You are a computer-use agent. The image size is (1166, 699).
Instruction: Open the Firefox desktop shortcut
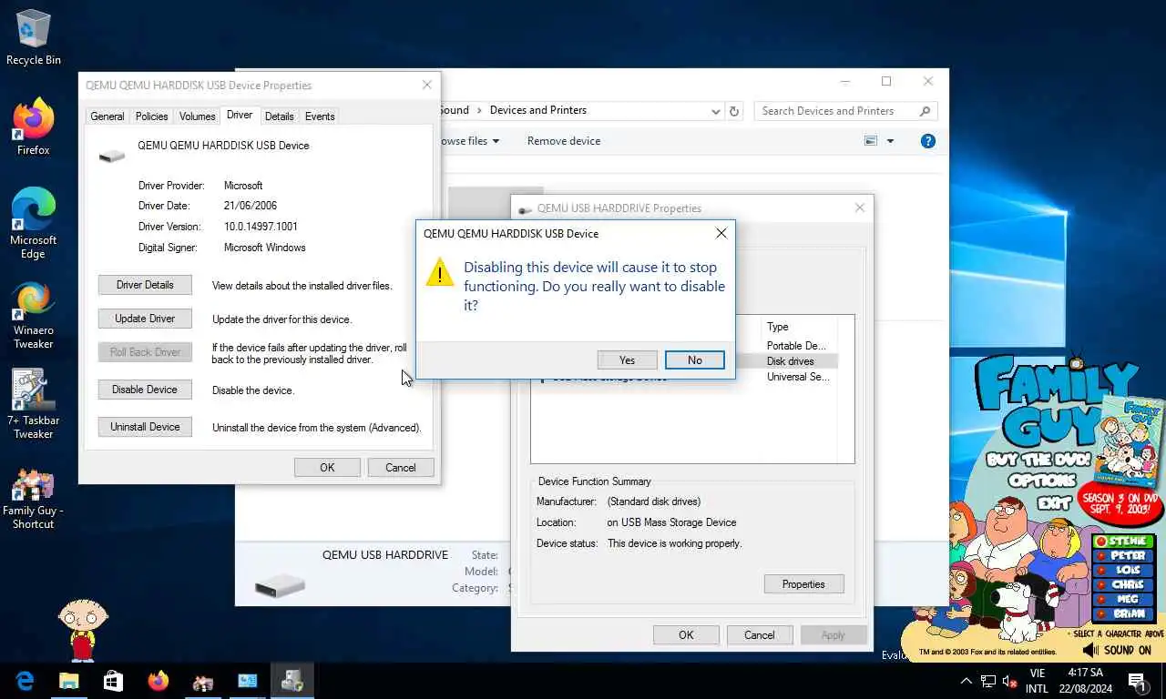click(x=34, y=127)
